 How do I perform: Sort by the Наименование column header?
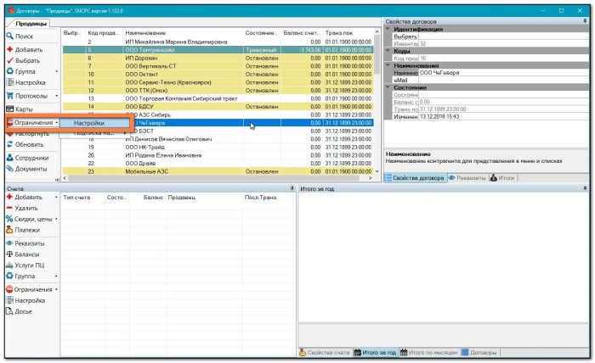pos(183,33)
